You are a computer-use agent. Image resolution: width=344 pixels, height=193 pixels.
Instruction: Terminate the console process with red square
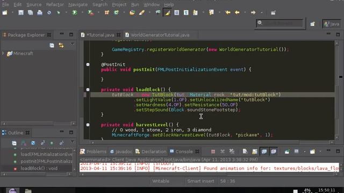(213, 151)
